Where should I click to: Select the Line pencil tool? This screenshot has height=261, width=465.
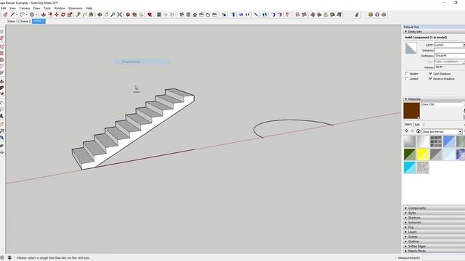coord(12,14)
